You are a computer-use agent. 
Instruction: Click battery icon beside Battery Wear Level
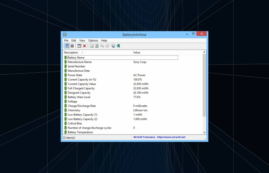65,97
